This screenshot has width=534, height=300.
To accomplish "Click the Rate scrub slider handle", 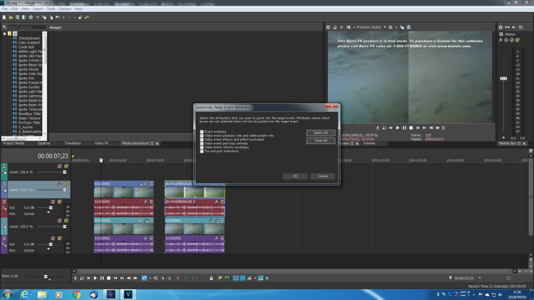I will coord(46,276).
